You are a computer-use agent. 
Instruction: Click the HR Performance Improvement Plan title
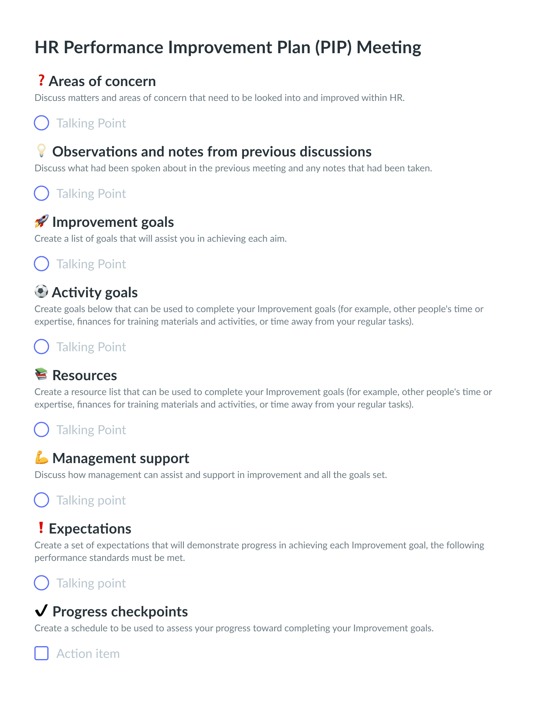(228, 47)
